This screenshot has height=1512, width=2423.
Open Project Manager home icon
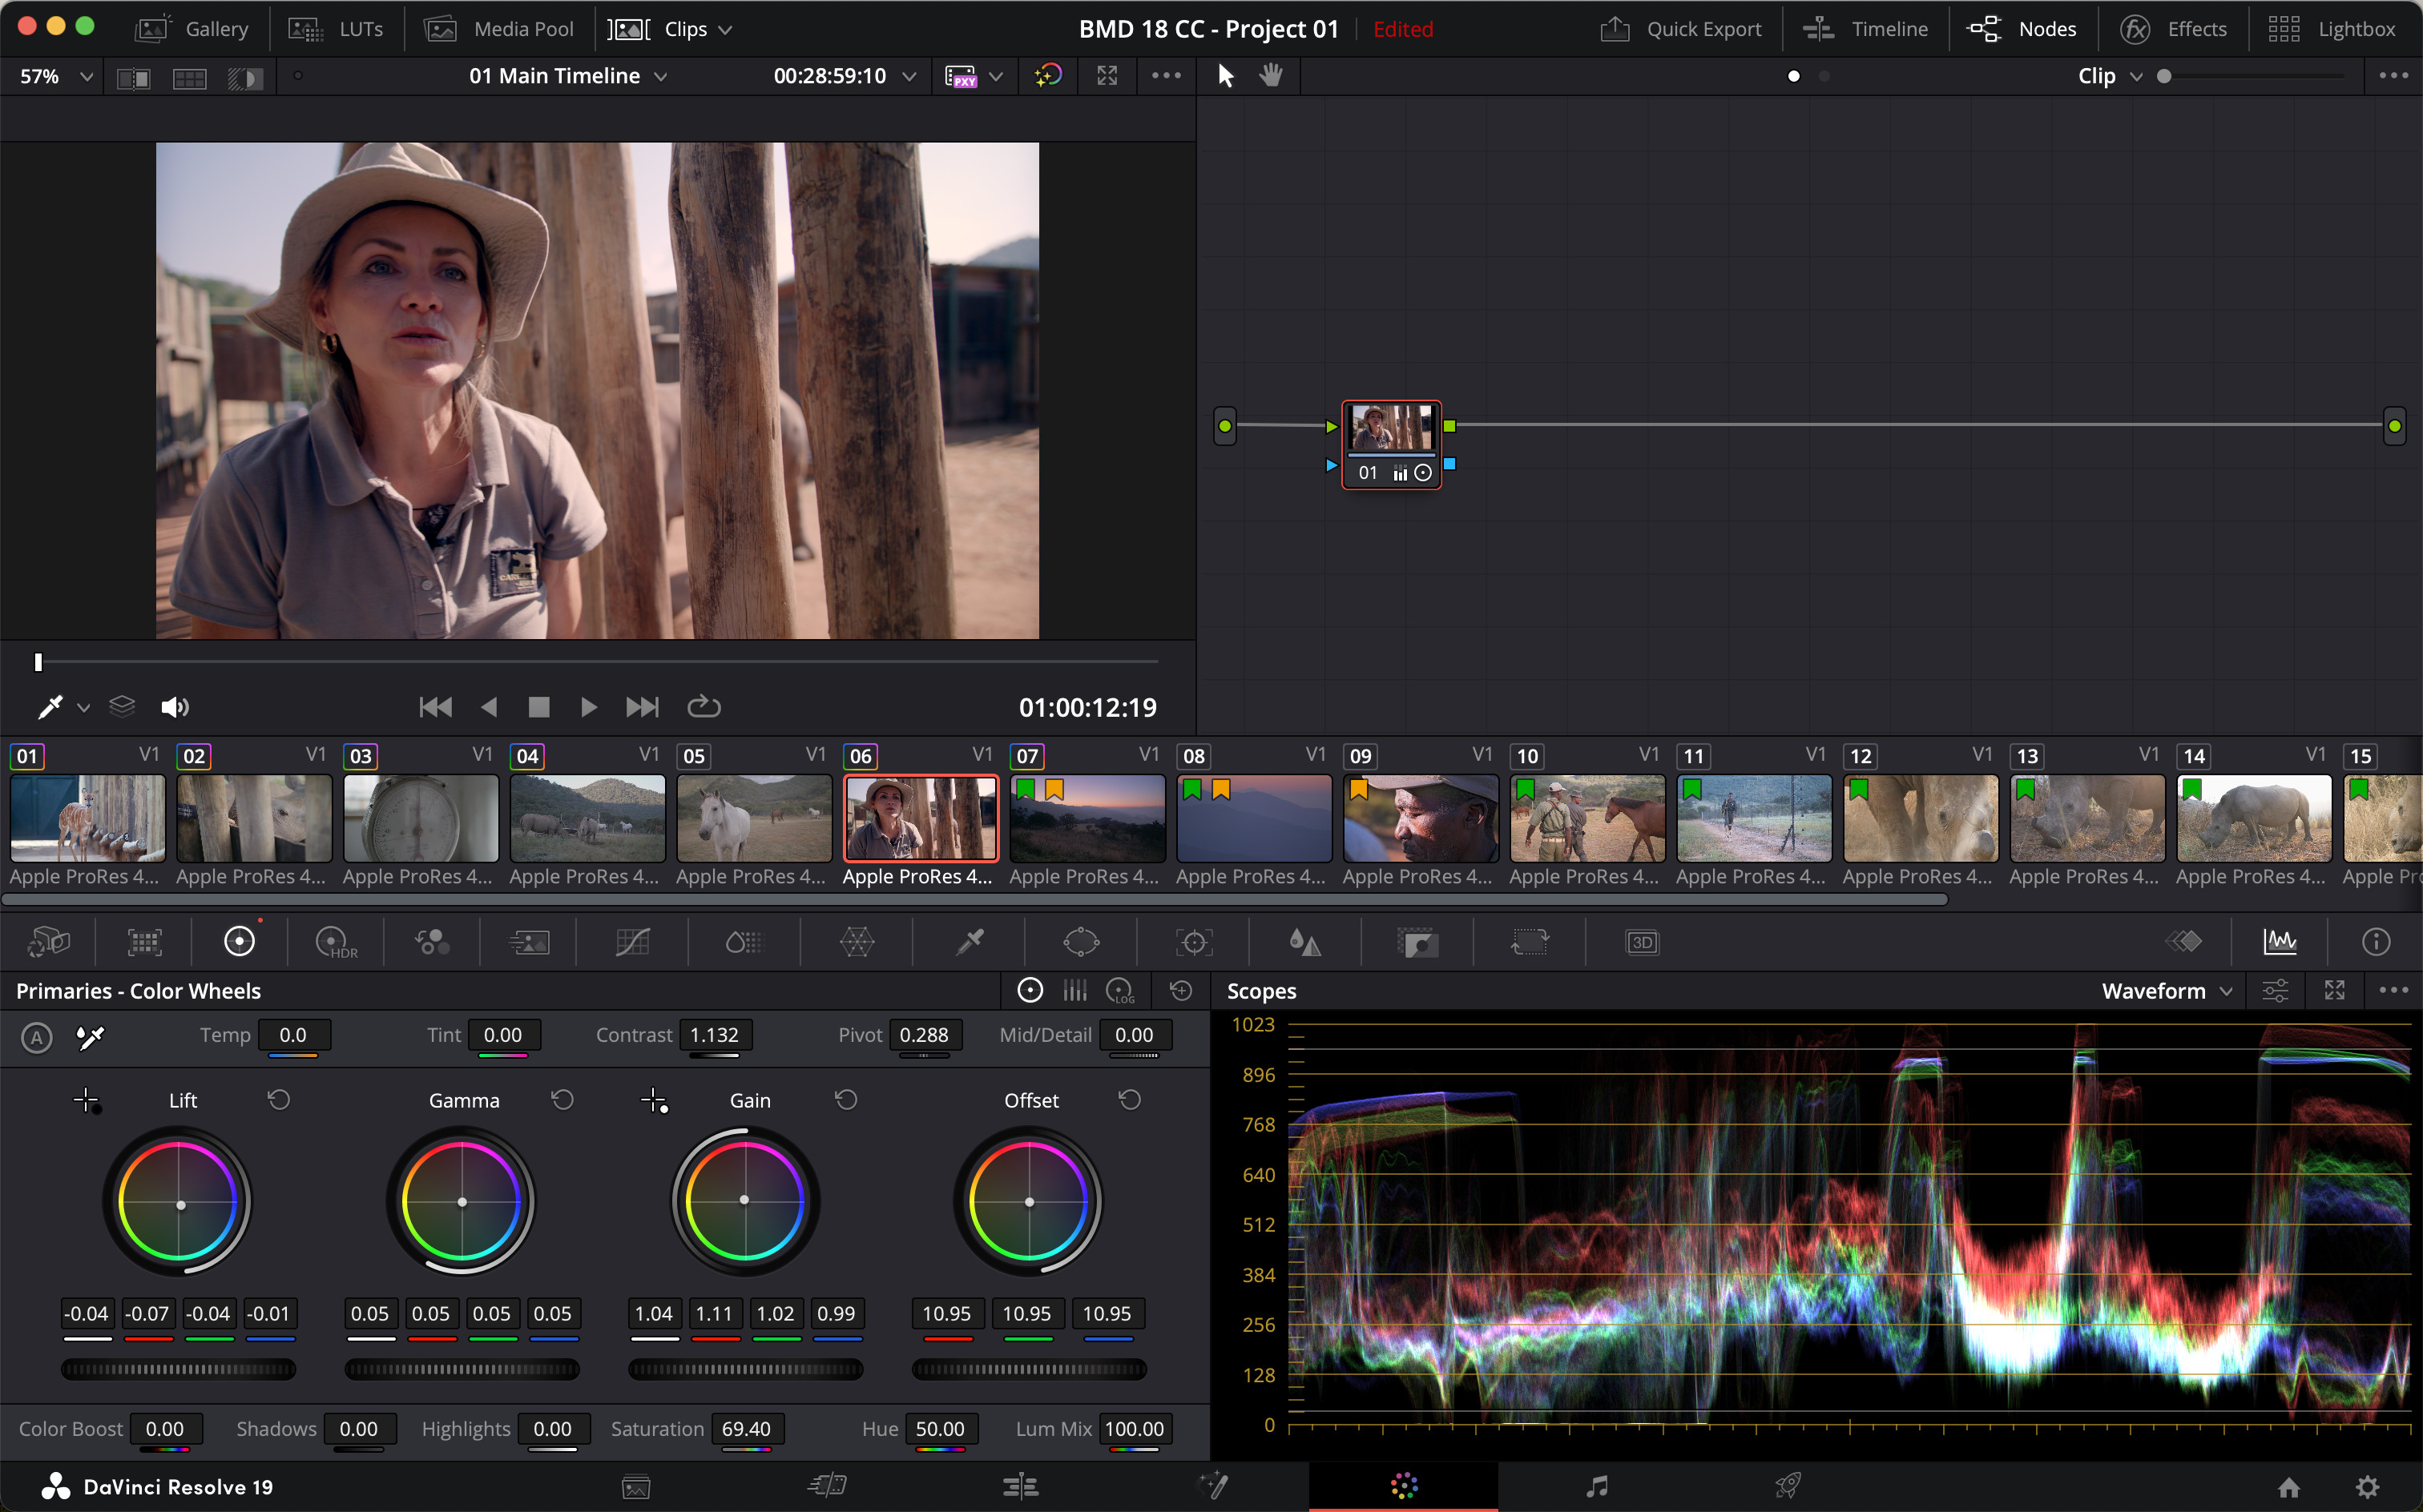(x=2289, y=1487)
